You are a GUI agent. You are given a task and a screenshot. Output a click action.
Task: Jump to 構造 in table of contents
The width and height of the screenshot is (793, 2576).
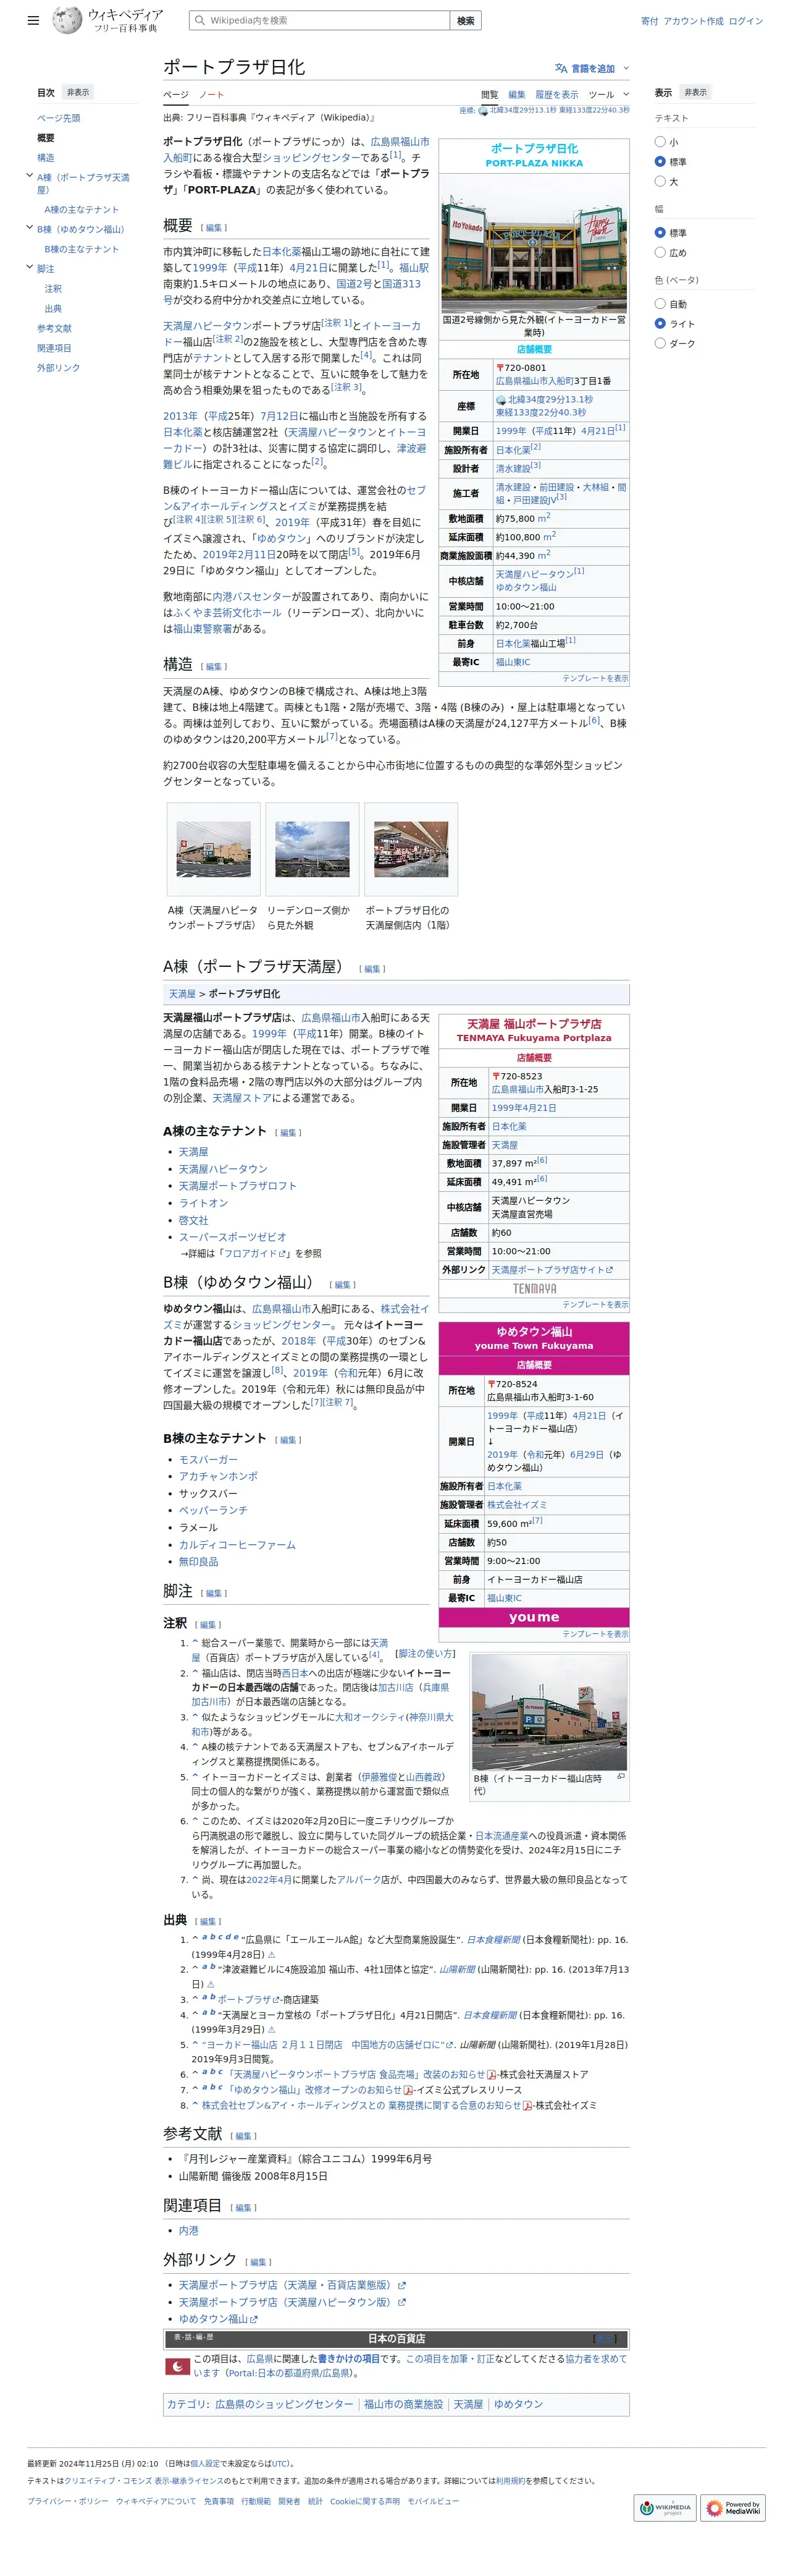[46, 158]
